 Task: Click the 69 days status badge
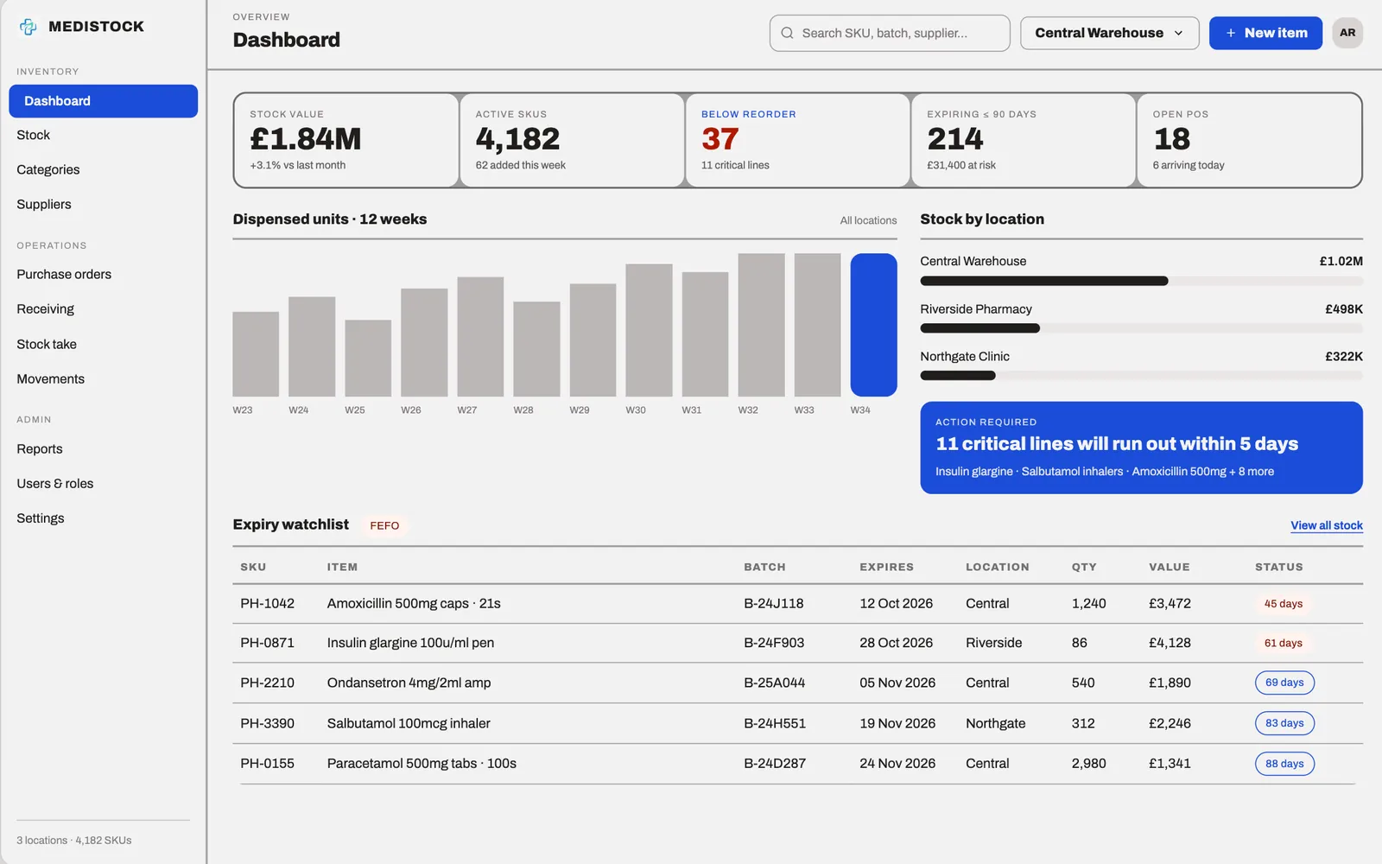point(1284,683)
